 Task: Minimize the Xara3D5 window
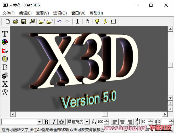tap(136, 5)
